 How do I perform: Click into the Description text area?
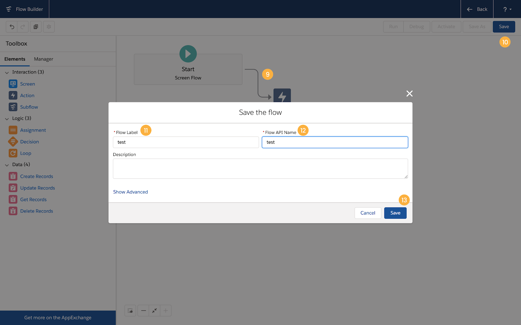coord(260,169)
